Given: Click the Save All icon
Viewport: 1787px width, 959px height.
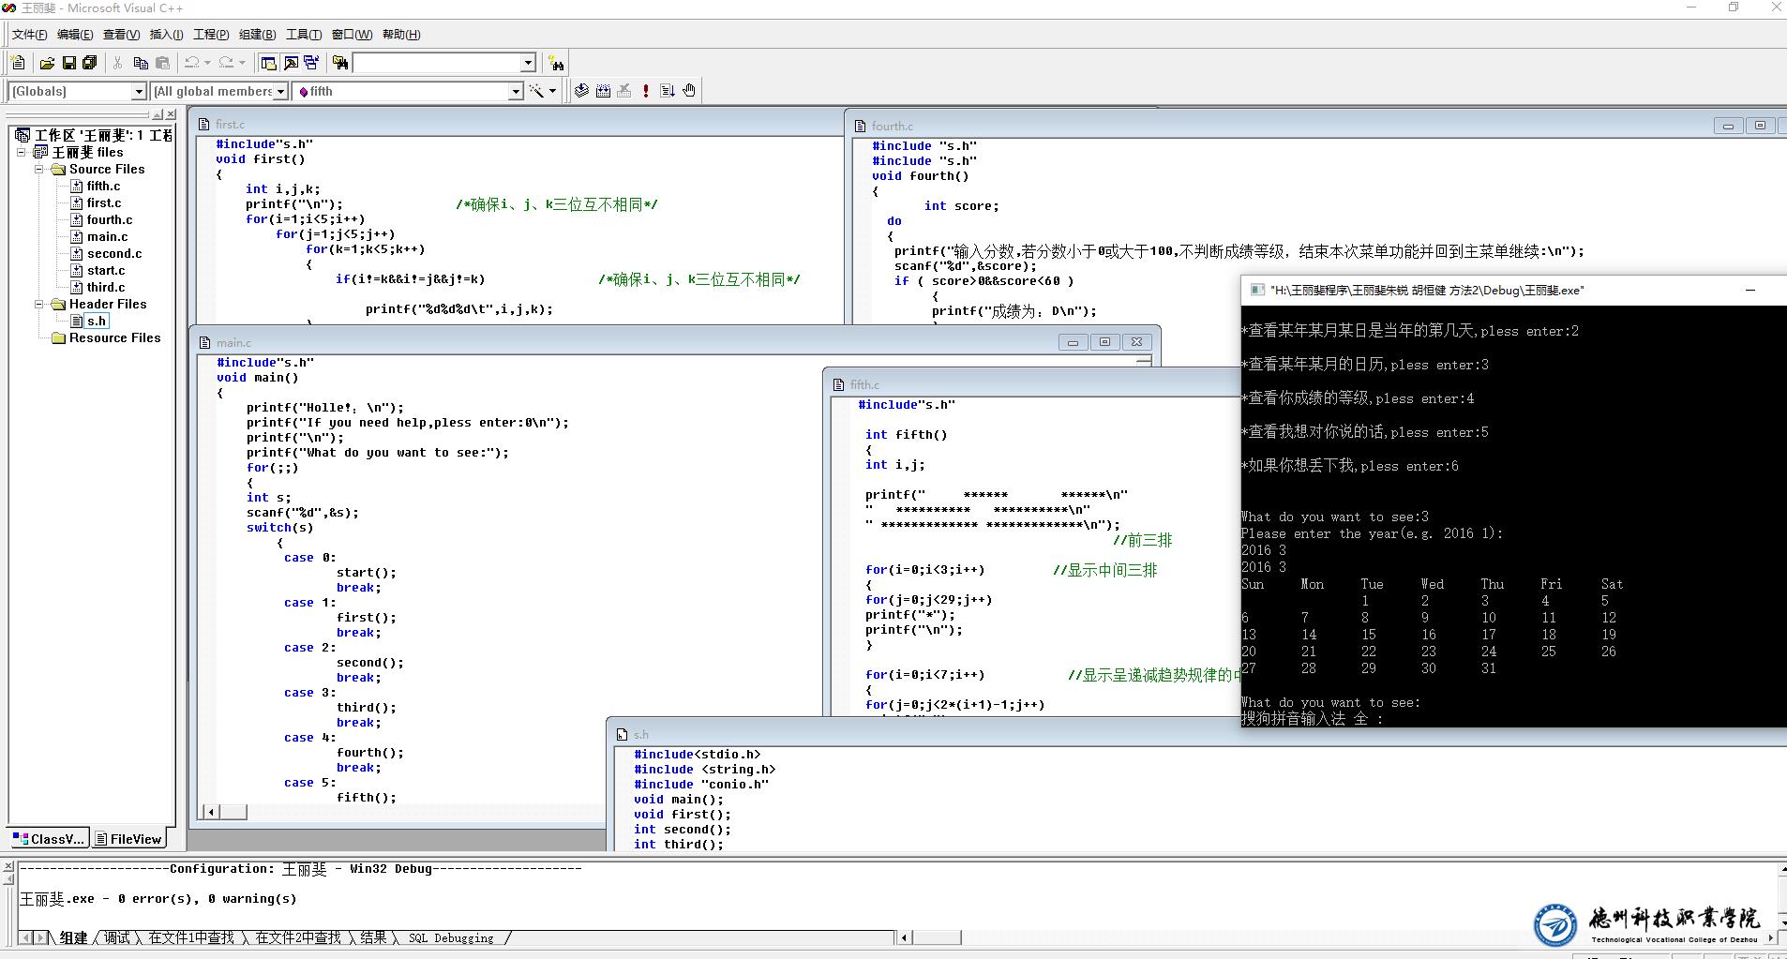Looking at the screenshot, I should [90, 63].
